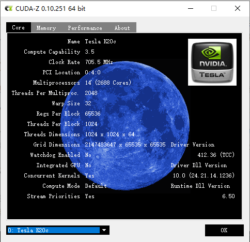
Task: Click the Warp Size value 32
Action: point(88,103)
